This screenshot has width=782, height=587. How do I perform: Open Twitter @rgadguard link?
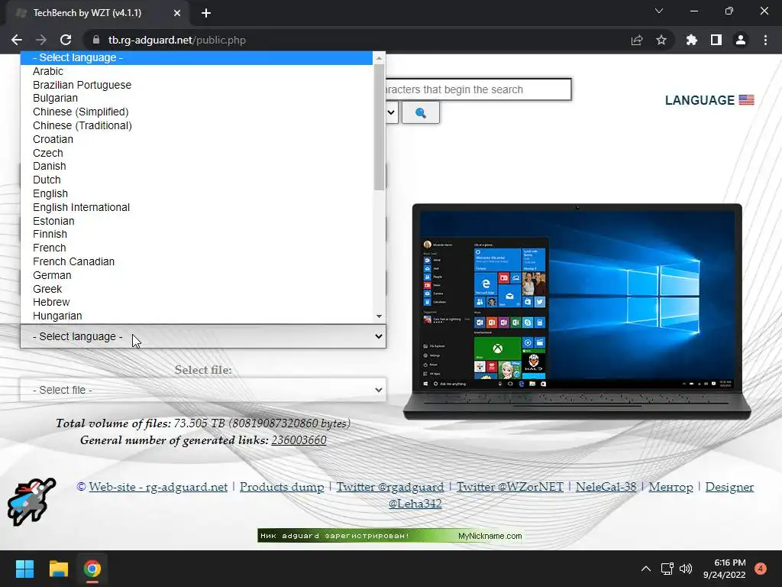click(x=390, y=487)
